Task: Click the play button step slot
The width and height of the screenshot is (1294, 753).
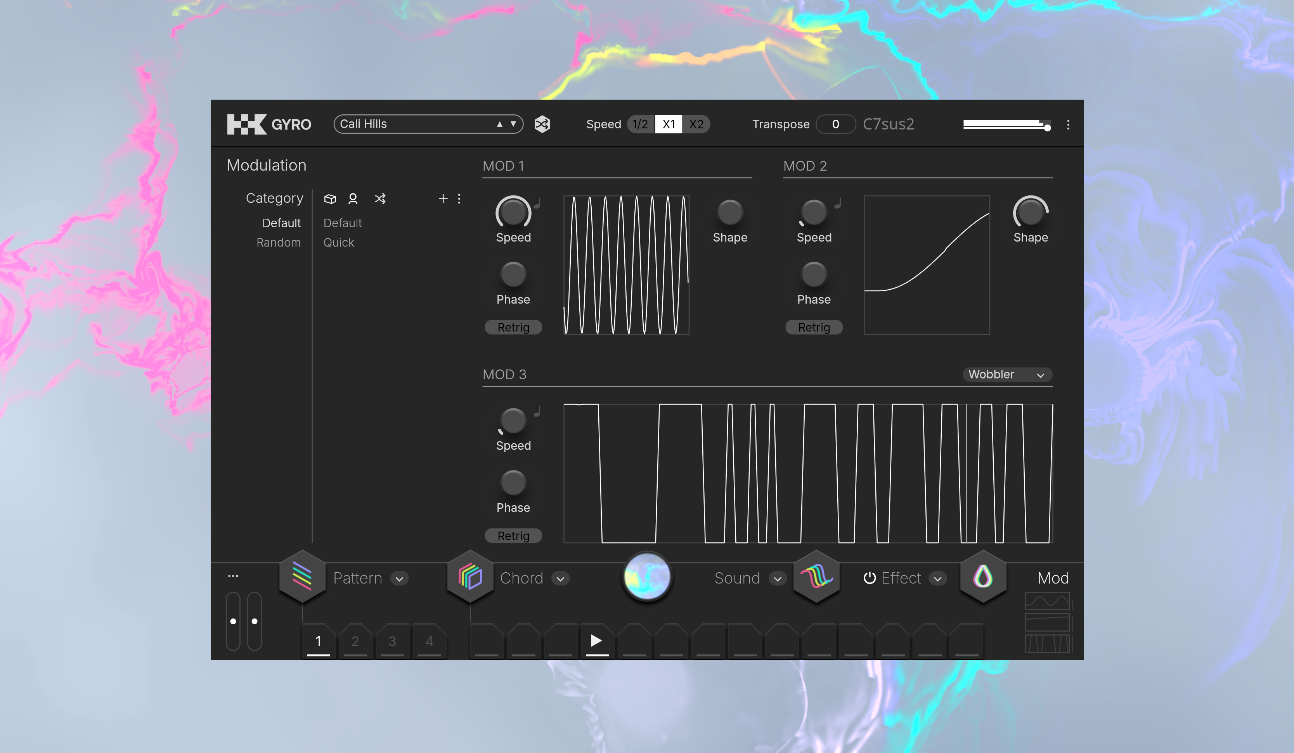Action: (x=597, y=641)
